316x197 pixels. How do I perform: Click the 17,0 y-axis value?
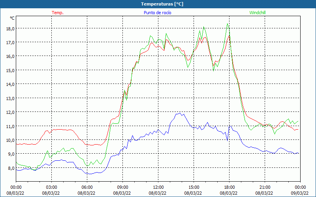(x=10, y=42)
